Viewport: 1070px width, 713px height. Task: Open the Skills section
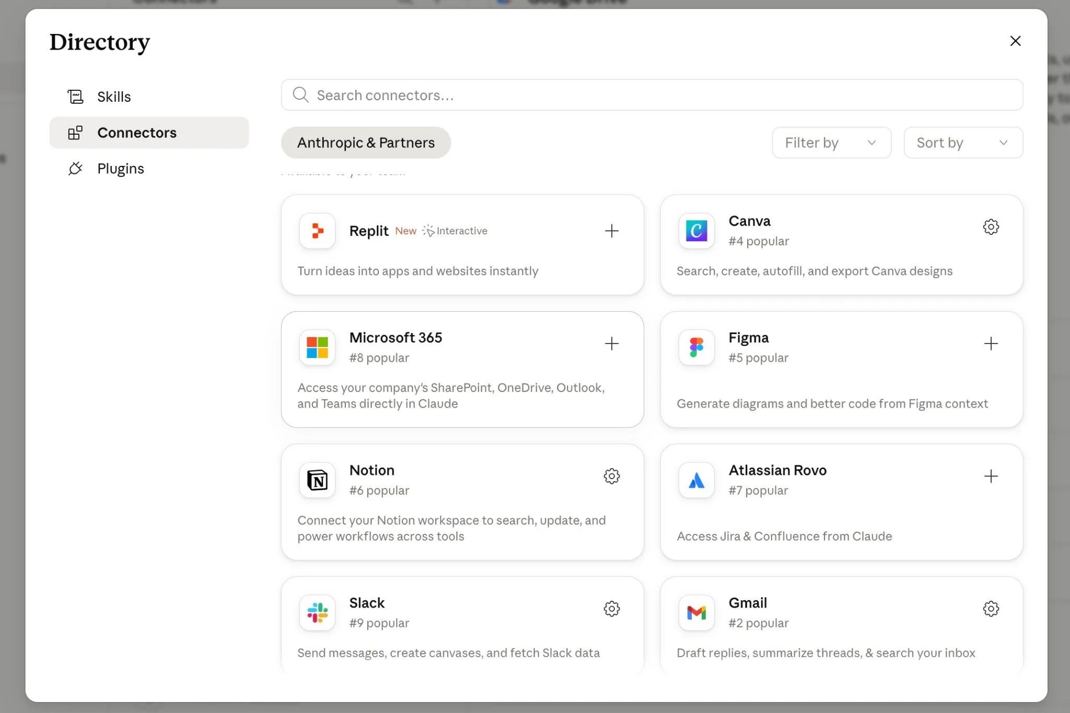tap(149, 97)
